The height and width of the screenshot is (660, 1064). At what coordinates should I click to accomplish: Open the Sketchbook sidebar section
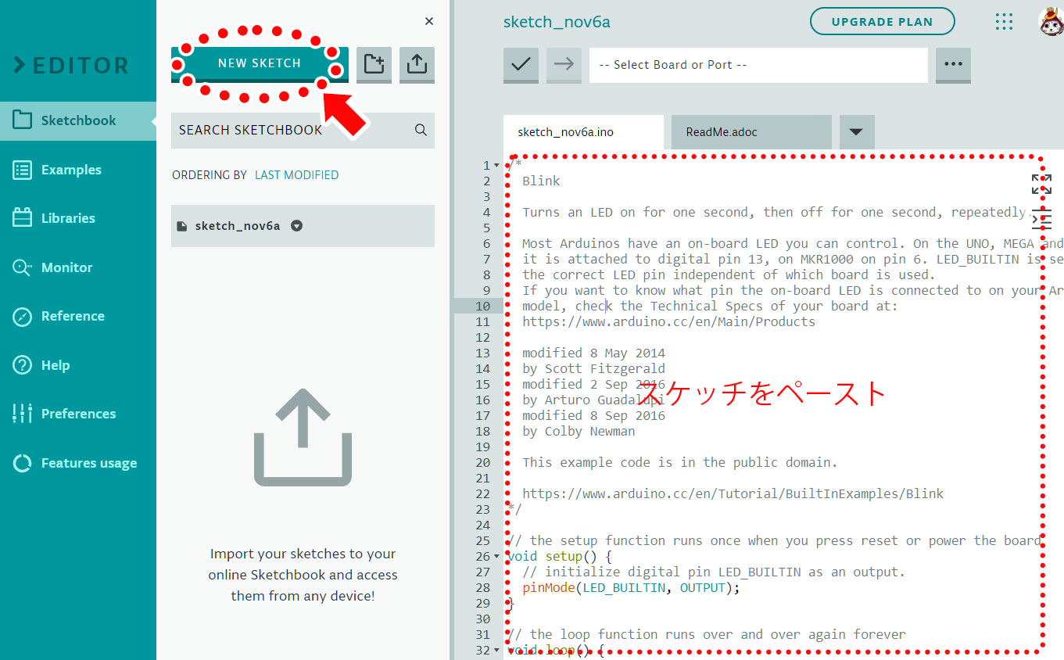78,120
